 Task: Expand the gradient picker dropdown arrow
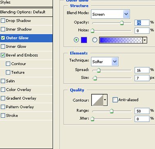(145, 40)
